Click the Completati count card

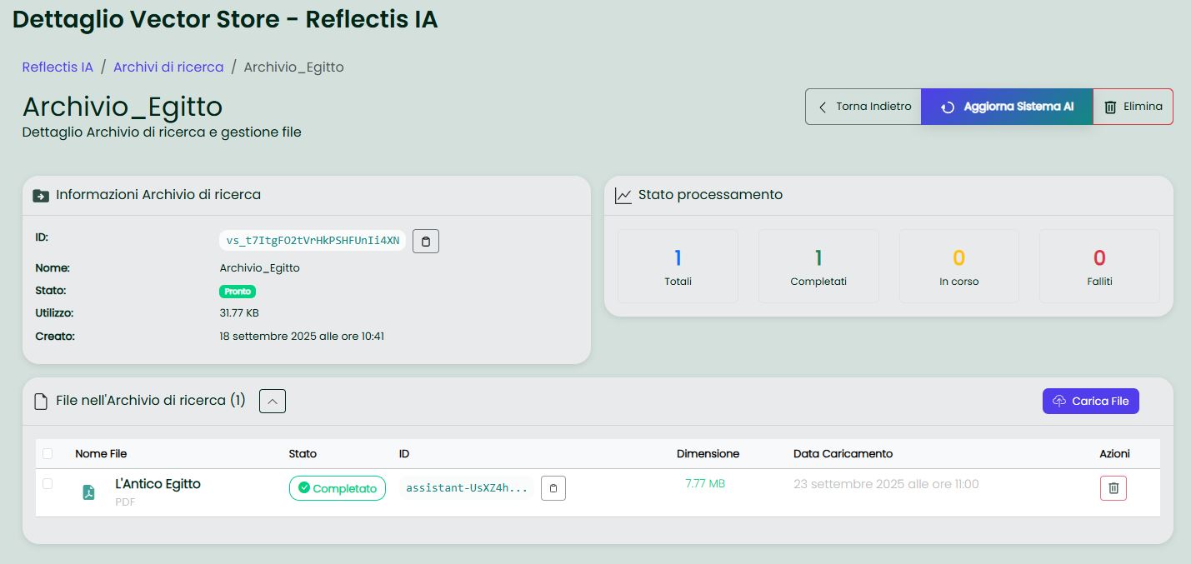818,266
